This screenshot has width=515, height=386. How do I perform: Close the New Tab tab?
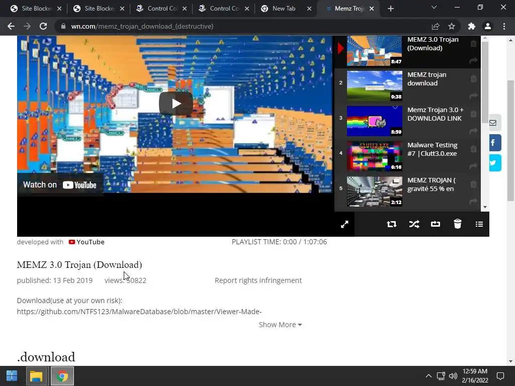tap(309, 9)
